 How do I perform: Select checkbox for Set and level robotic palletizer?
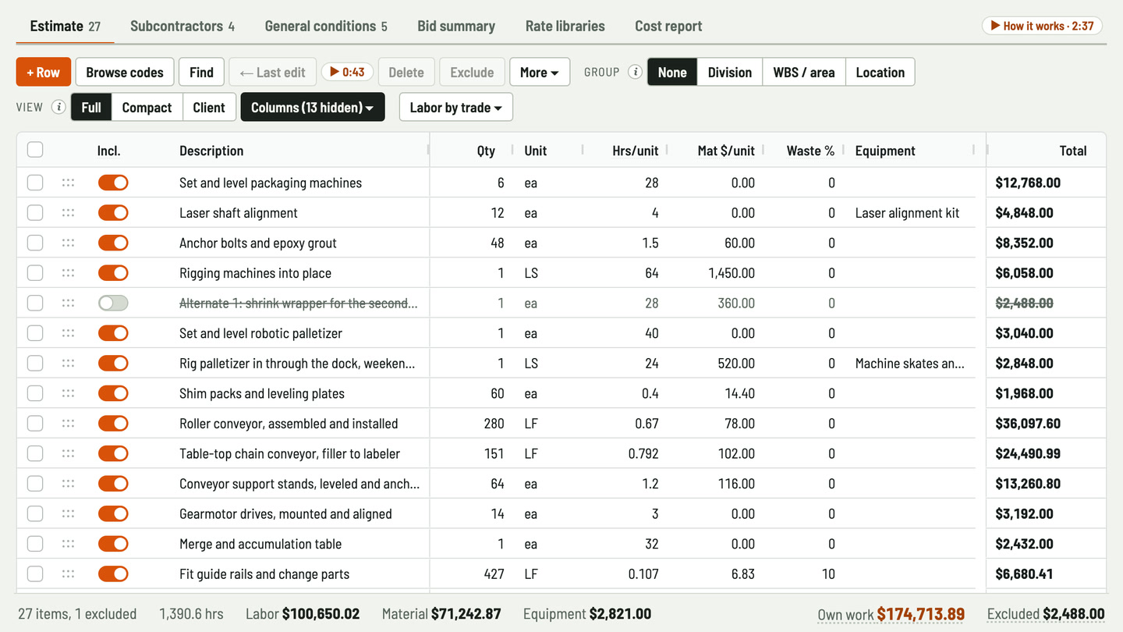pyautogui.click(x=35, y=333)
